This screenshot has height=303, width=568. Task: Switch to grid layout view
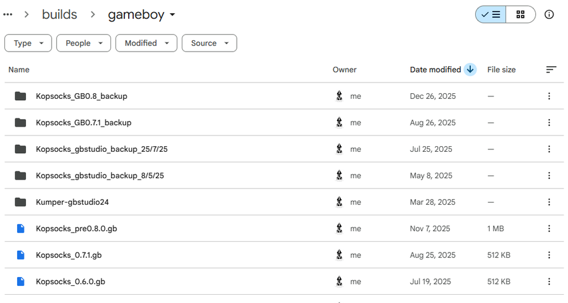520,14
